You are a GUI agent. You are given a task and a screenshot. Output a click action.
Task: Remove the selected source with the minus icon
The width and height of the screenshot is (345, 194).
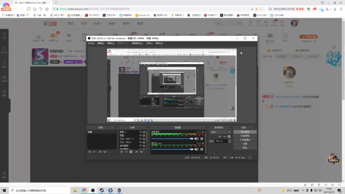(126, 152)
